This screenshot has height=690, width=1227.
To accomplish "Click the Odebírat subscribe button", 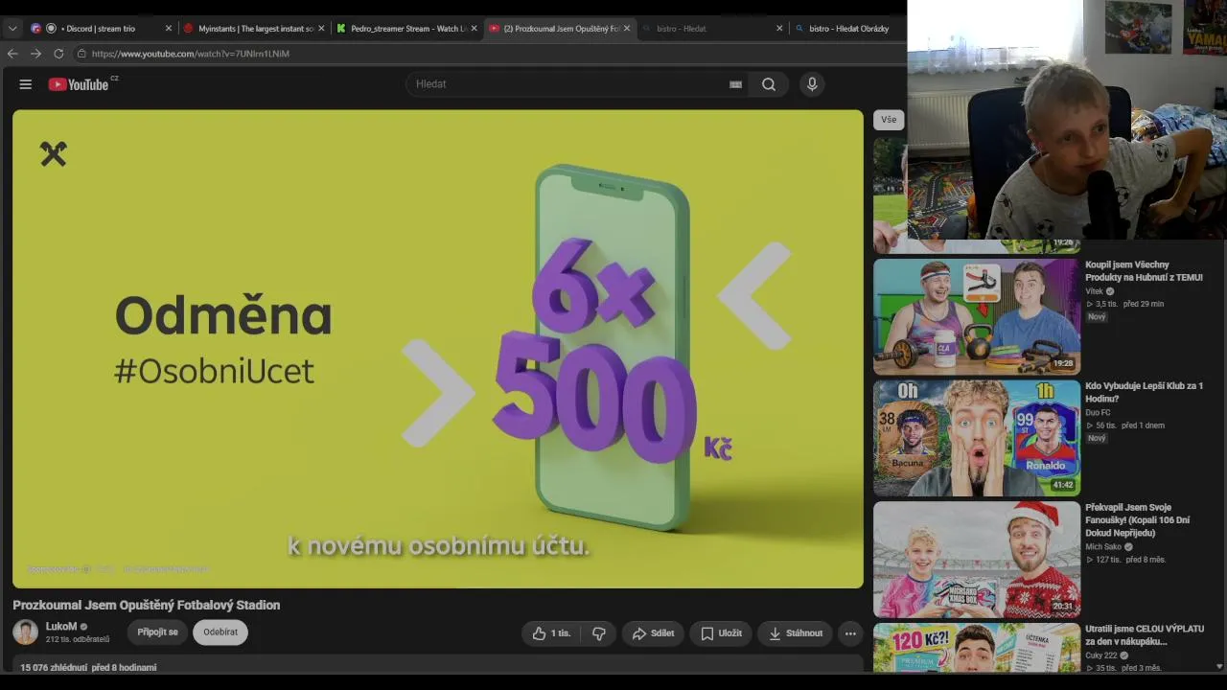I will (220, 632).
